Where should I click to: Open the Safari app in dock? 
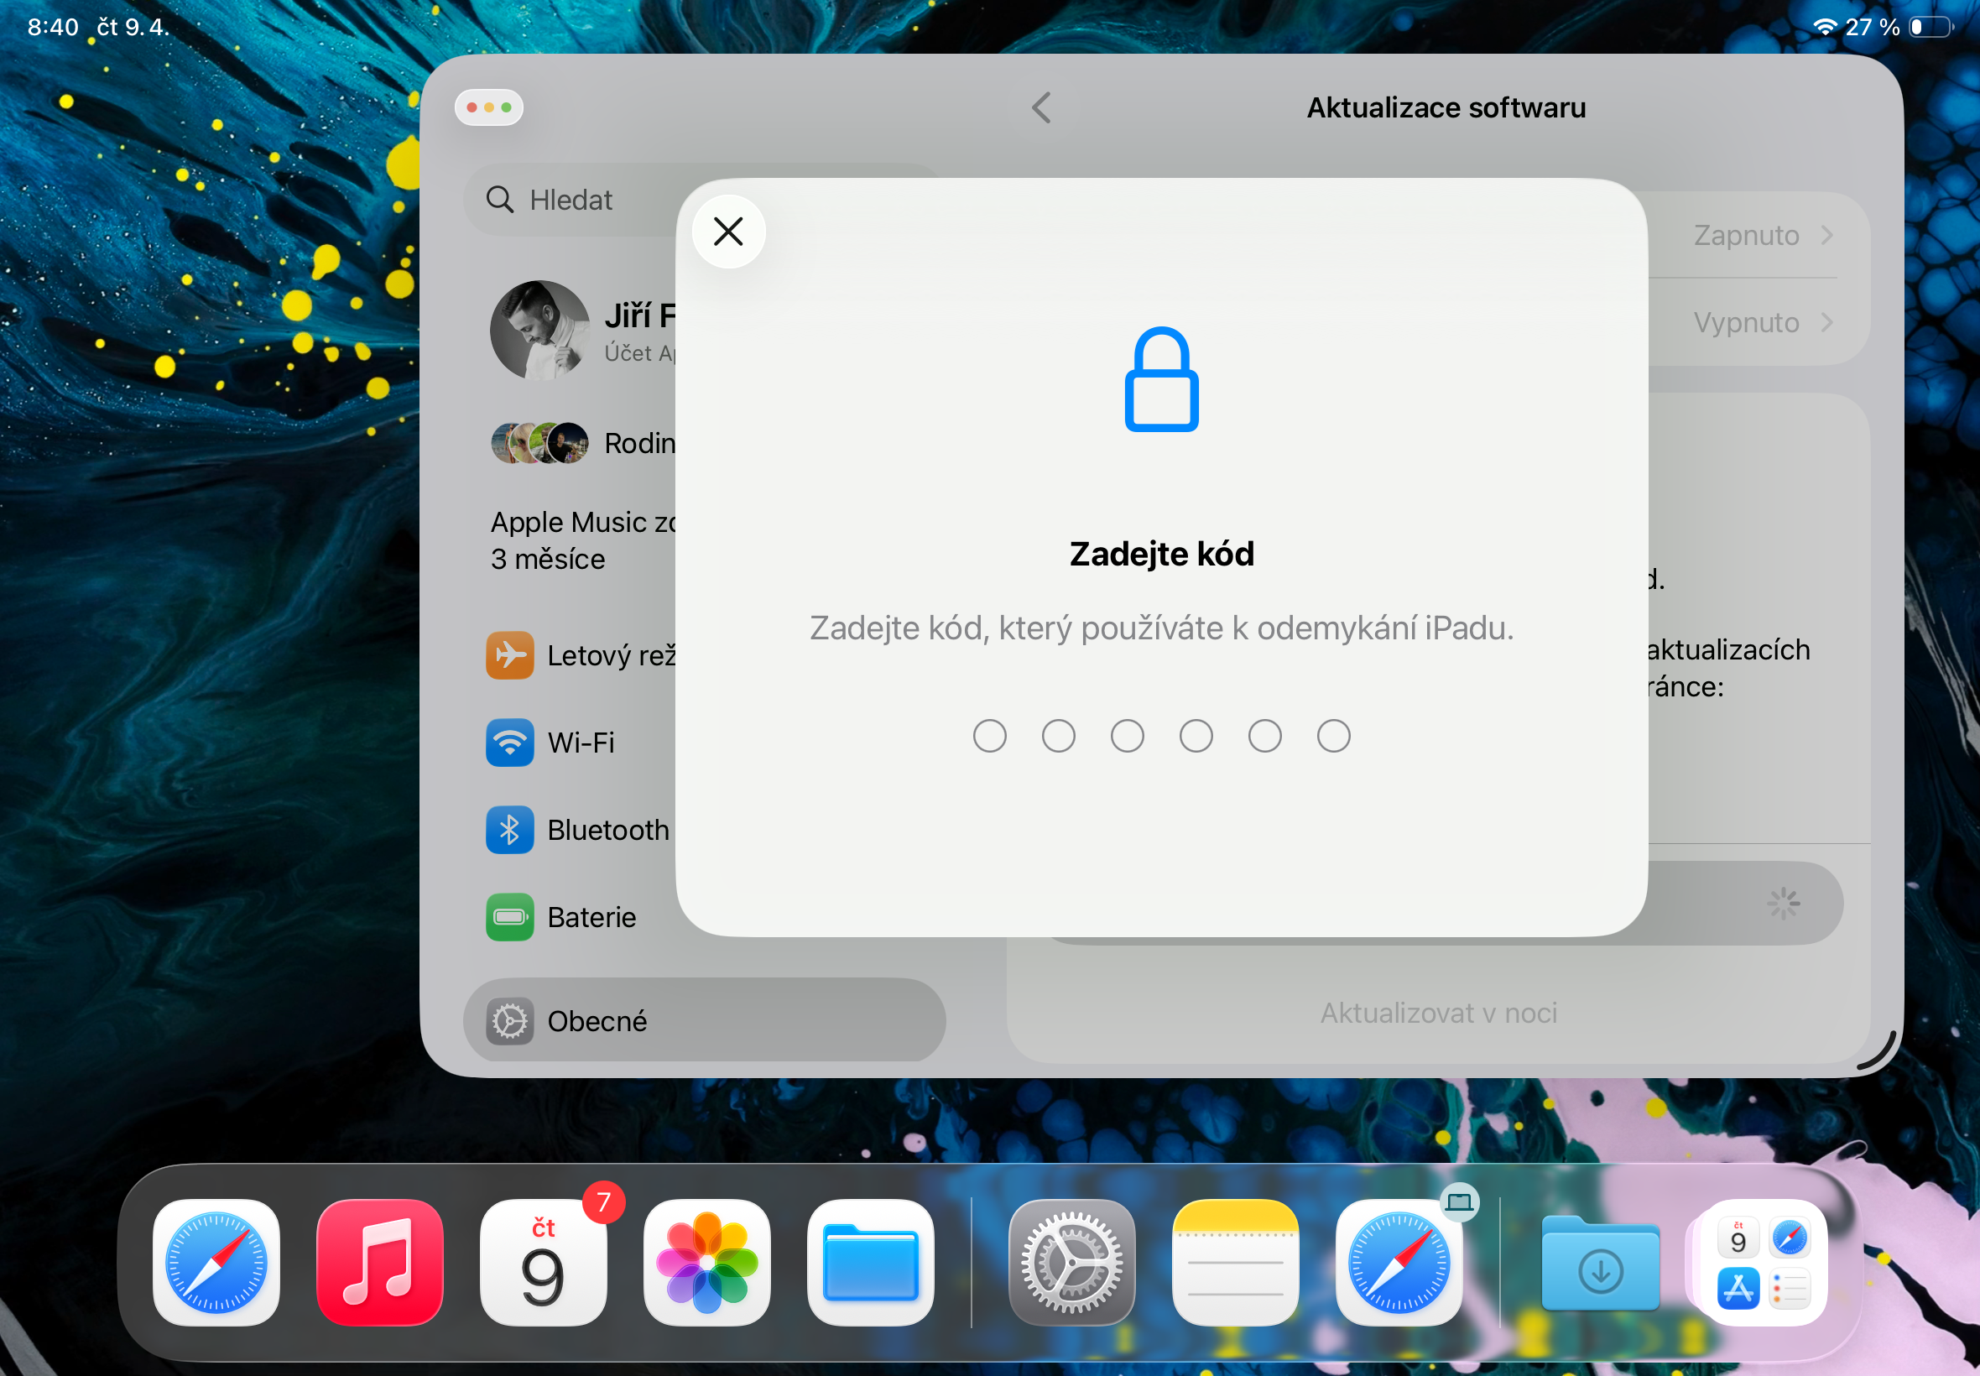[x=216, y=1262]
